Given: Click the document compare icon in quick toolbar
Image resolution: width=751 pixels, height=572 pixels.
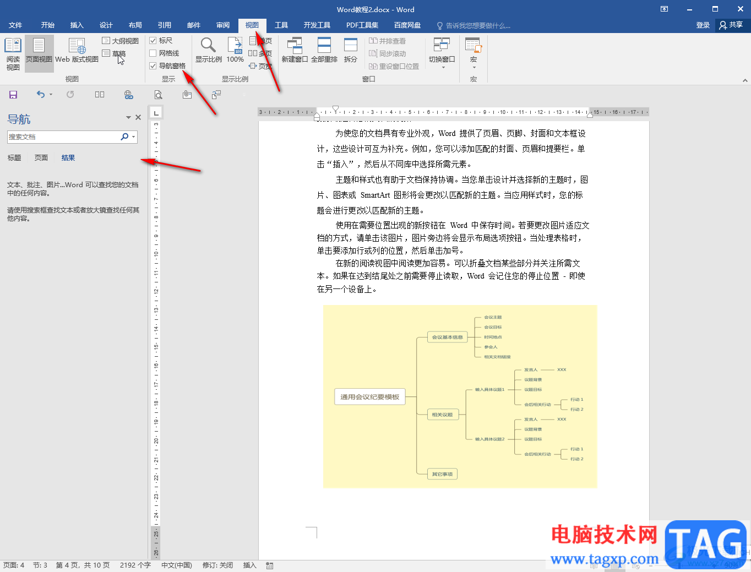Looking at the screenshot, I should pyautogui.click(x=216, y=95).
